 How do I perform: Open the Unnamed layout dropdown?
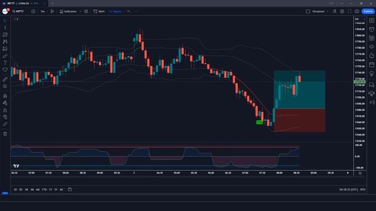pos(320,11)
